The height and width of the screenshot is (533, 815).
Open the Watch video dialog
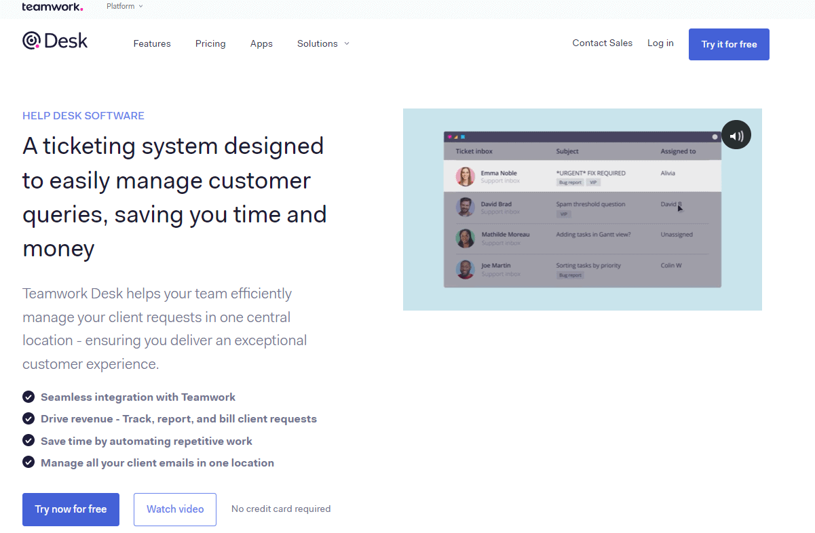[174, 509]
